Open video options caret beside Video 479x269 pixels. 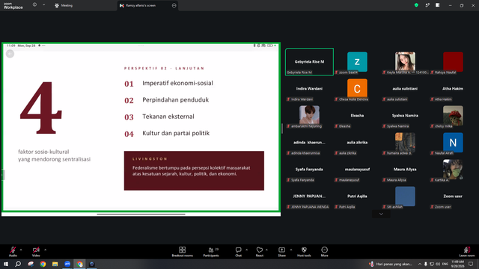point(45,250)
